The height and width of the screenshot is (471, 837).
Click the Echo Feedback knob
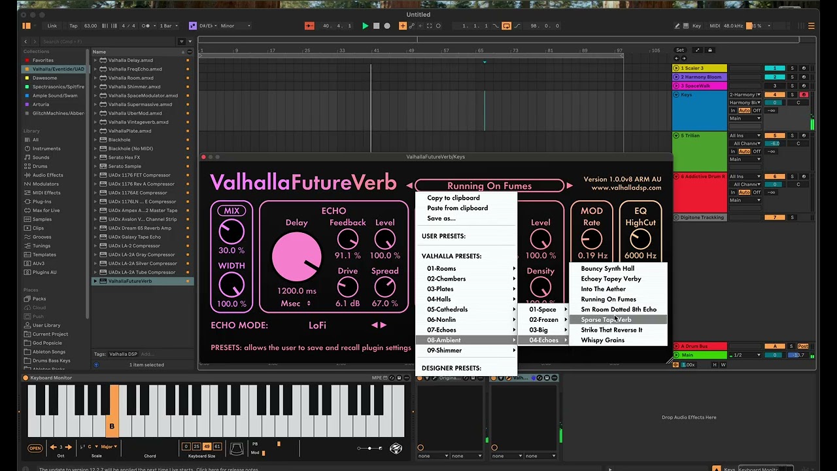pyautogui.click(x=348, y=239)
